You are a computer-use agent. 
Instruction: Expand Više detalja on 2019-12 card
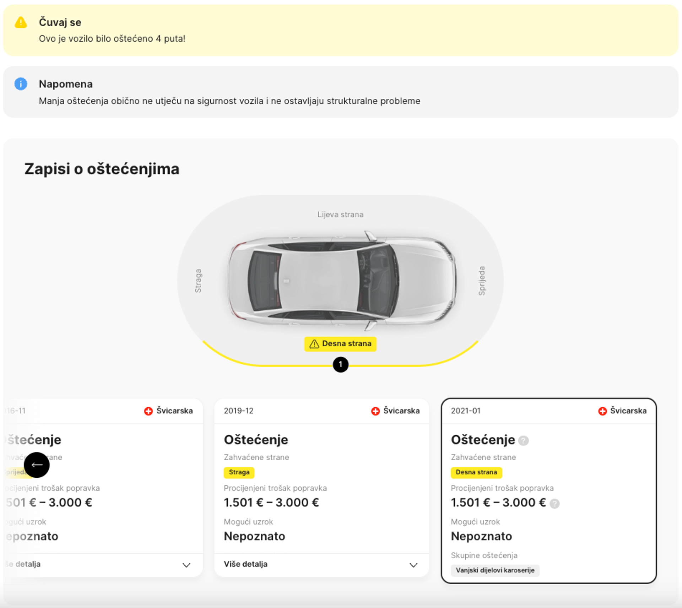[x=245, y=564]
